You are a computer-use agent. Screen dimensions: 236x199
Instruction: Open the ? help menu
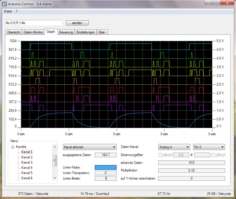(x=17, y=11)
